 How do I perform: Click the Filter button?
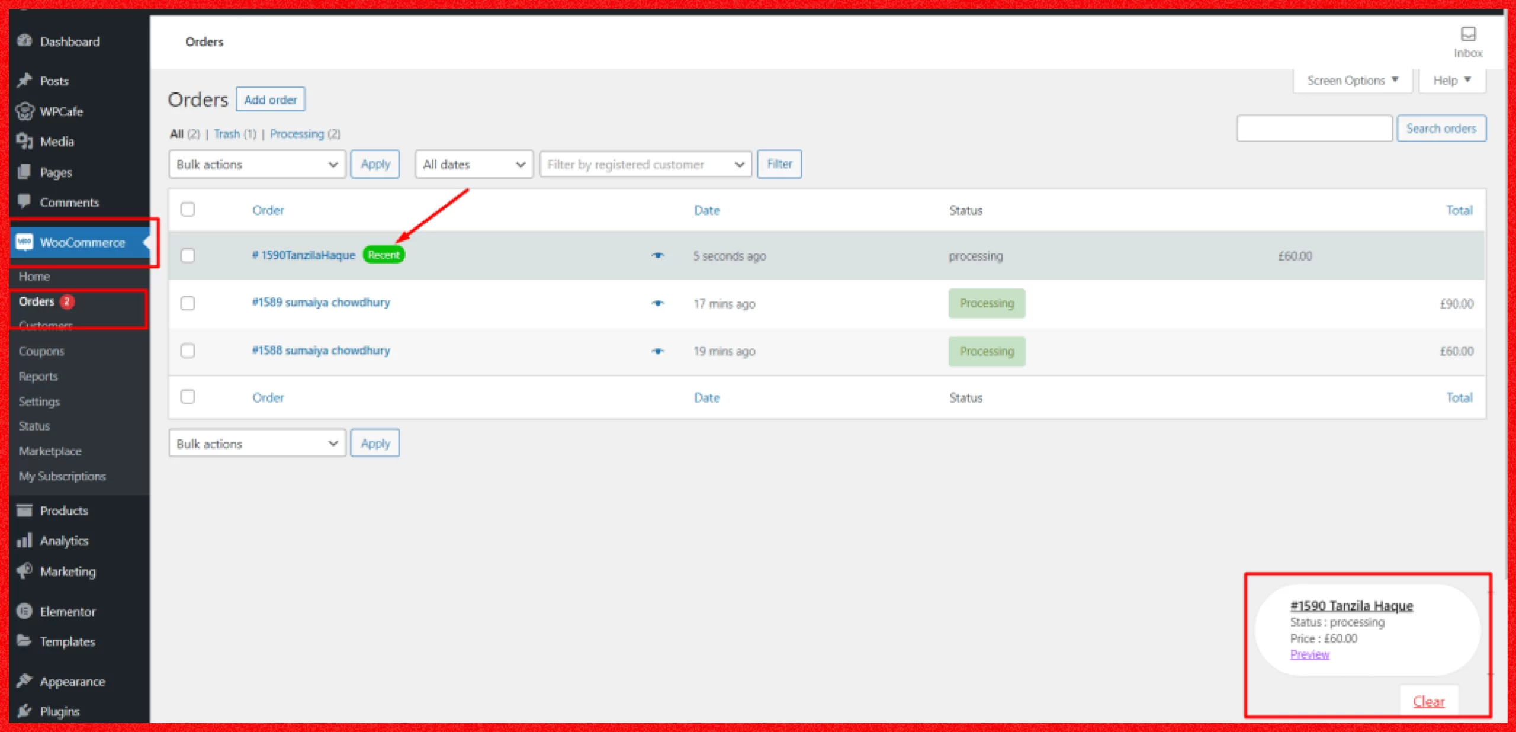[x=779, y=164]
